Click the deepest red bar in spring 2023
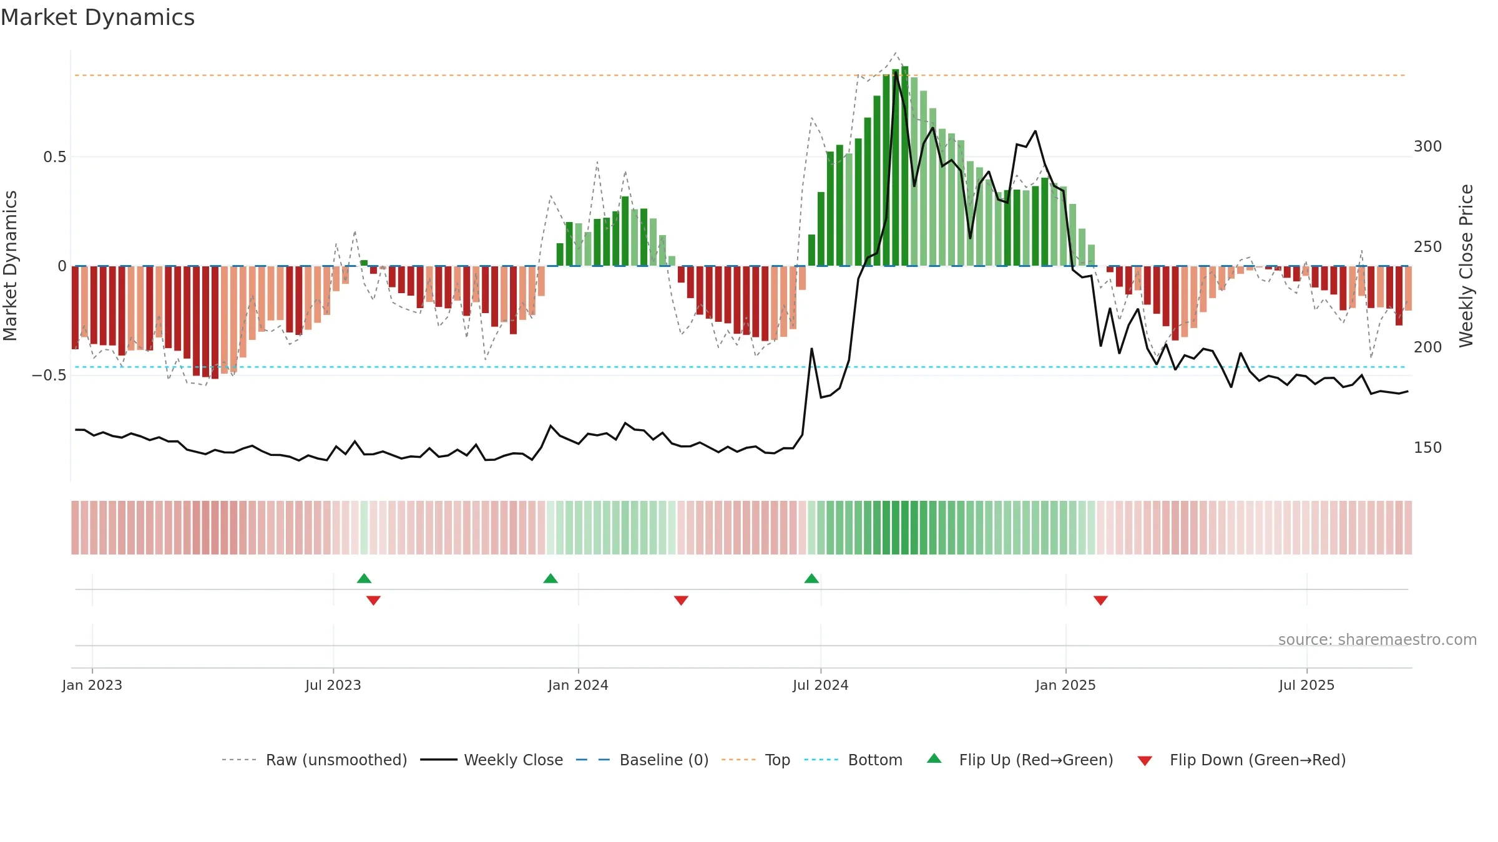1498x842 pixels. pos(215,322)
